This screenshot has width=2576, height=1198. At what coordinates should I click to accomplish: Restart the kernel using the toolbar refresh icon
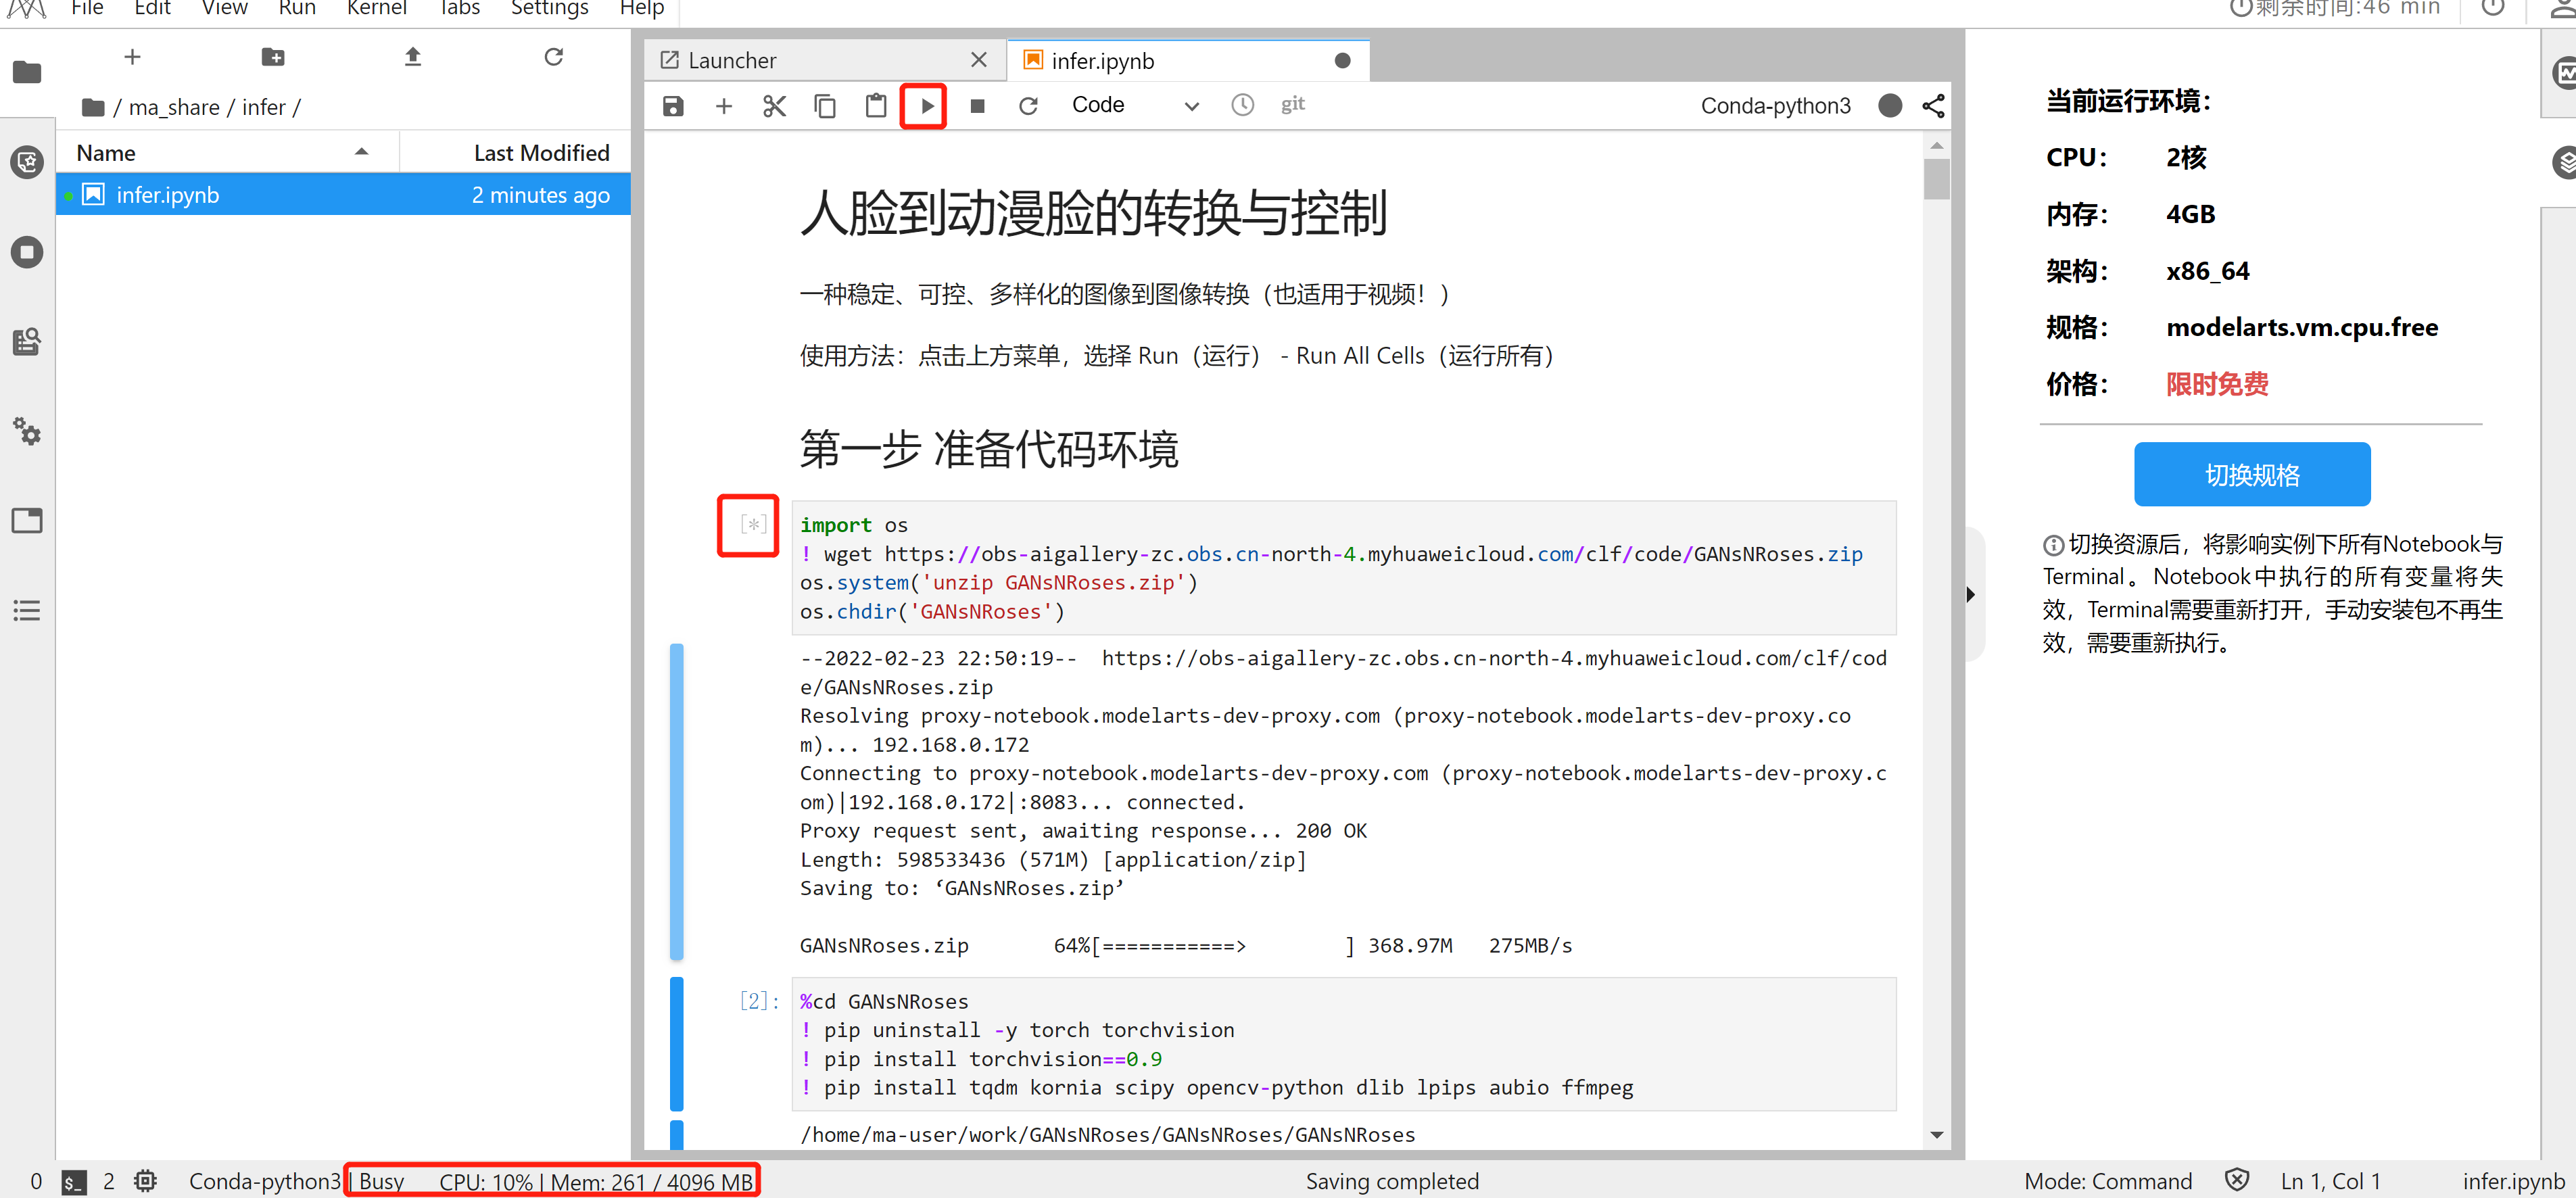1028,106
